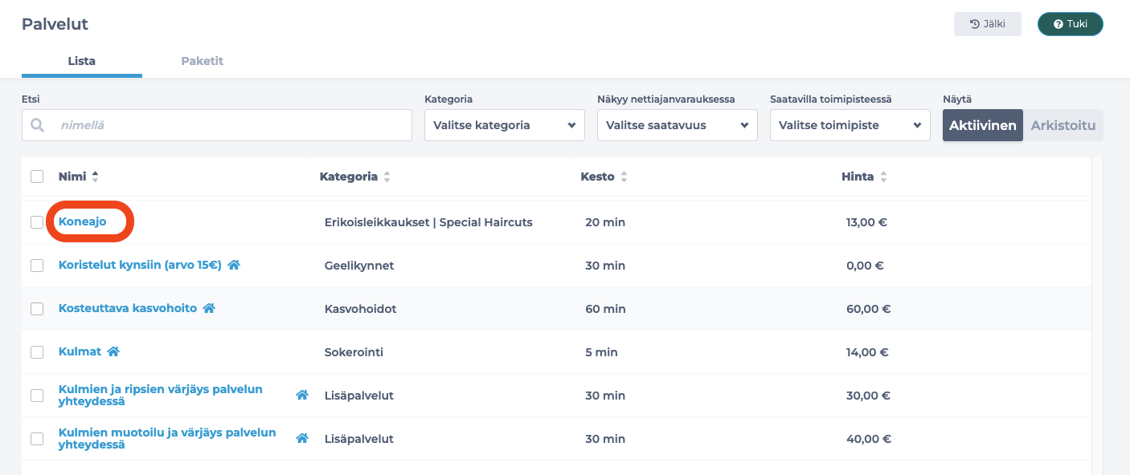
Task: Tick the select-all checkbox in the table header
Action: [x=37, y=177]
